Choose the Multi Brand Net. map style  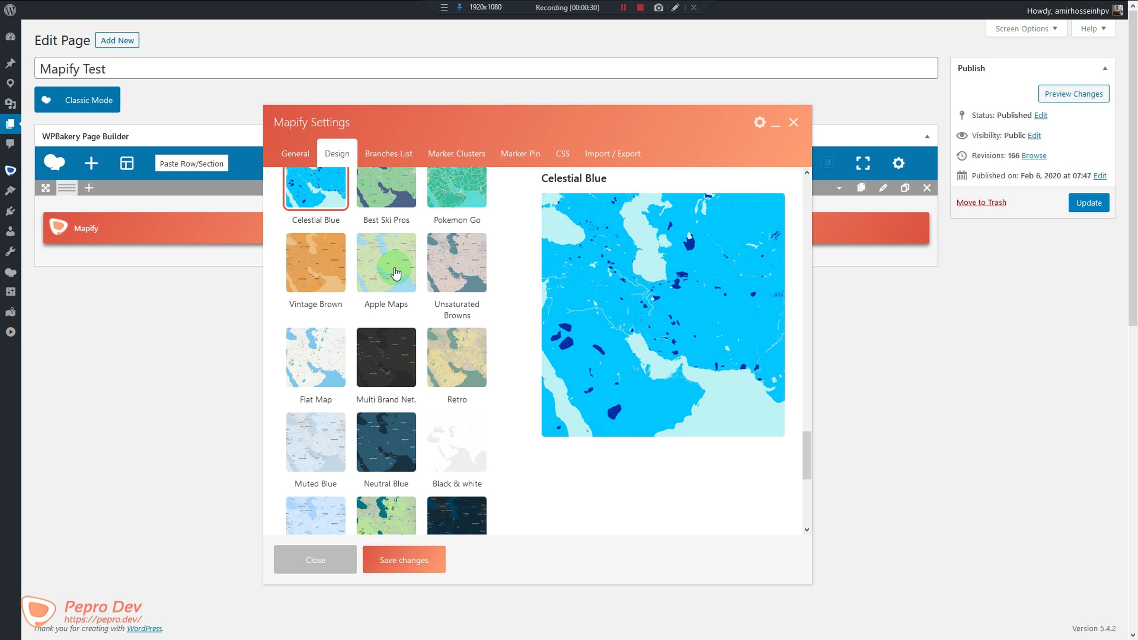point(386,357)
